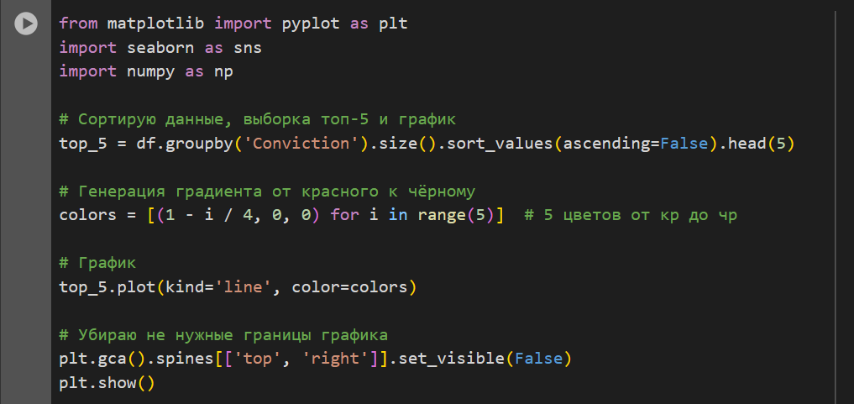Click the comment 'Убираю не нужные границы графика'
854x404 pixels.
tap(223, 335)
